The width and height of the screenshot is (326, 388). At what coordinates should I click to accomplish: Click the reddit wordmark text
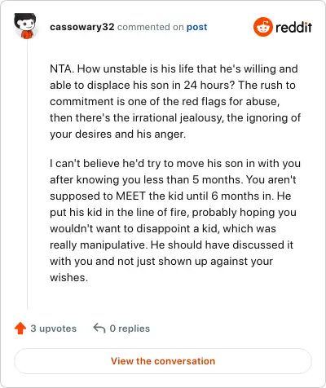click(293, 27)
